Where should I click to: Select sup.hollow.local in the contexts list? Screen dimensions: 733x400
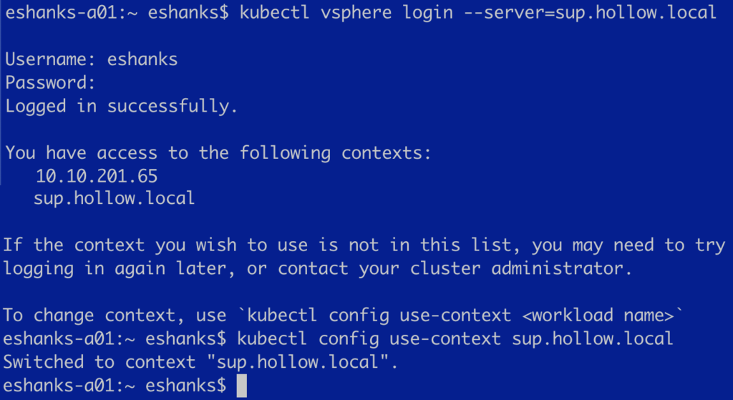pyautogui.click(x=114, y=198)
